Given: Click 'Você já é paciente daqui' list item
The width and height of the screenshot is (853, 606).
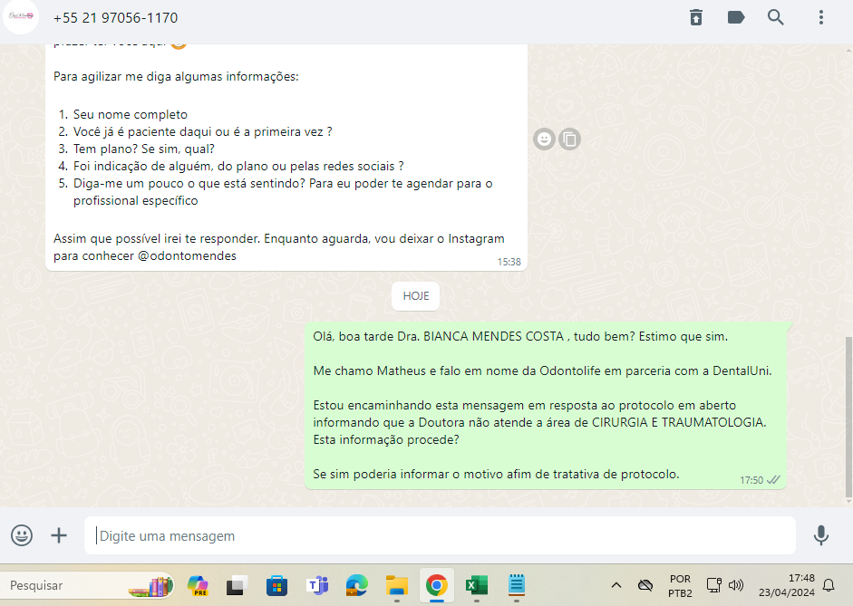Looking at the screenshot, I should coord(203,132).
